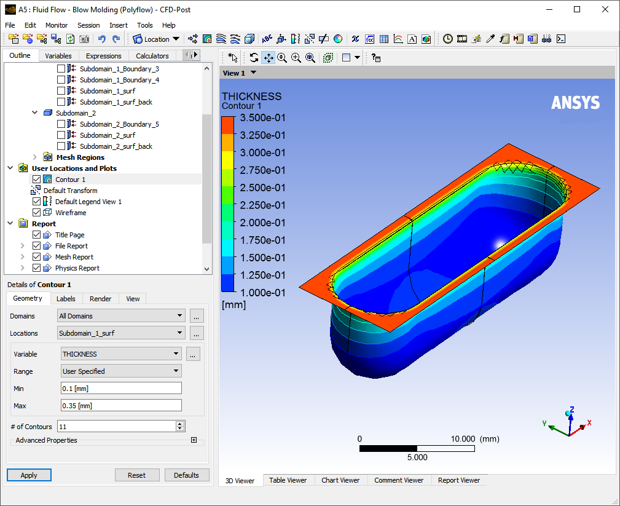The image size is (620, 506).
Task: Insert a Vector plot
Action: (x=193, y=39)
